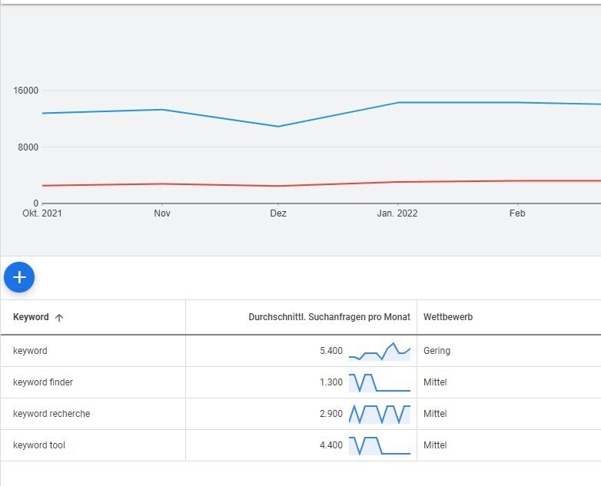
Task: Select the Wettbewerb column header
Action: (x=447, y=317)
